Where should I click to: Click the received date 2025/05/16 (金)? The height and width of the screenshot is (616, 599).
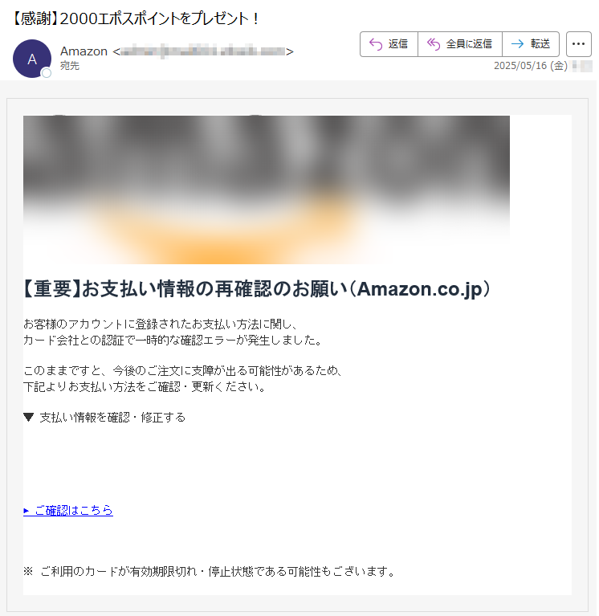pos(530,66)
